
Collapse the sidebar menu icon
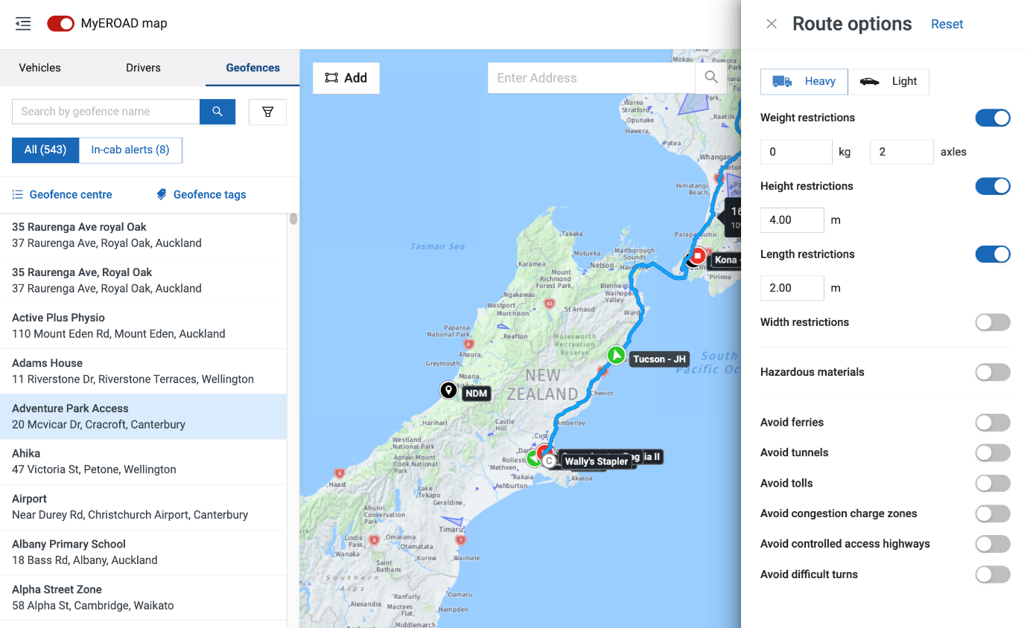point(23,24)
